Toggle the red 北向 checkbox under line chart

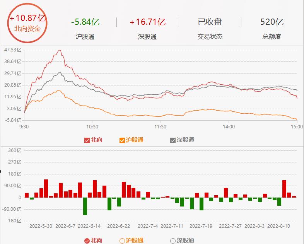(87, 140)
